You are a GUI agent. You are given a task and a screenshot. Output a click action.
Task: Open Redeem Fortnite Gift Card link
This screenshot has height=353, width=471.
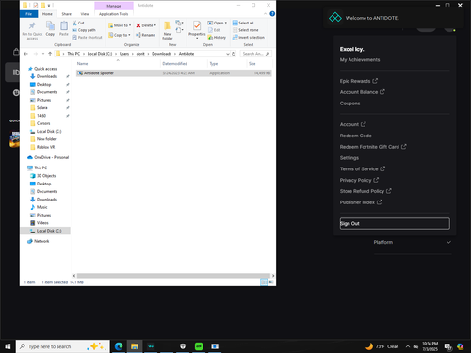tap(373, 147)
